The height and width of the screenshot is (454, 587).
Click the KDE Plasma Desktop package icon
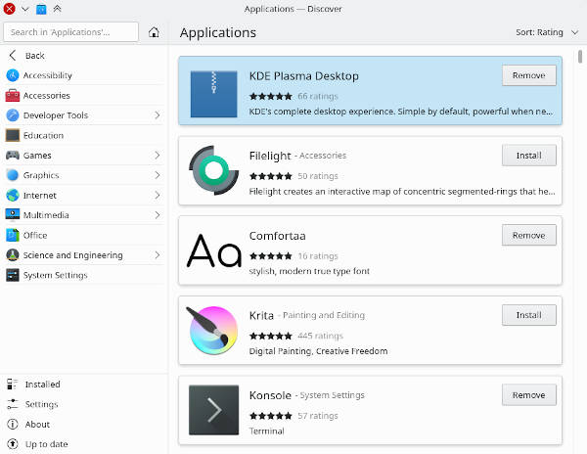click(x=213, y=94)
